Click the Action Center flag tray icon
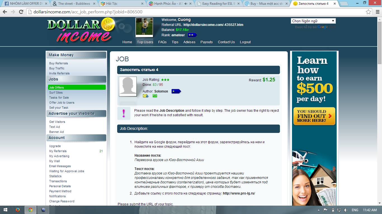Image resolution: width=382 pixels, height=214 pixels. pos(326,210)
